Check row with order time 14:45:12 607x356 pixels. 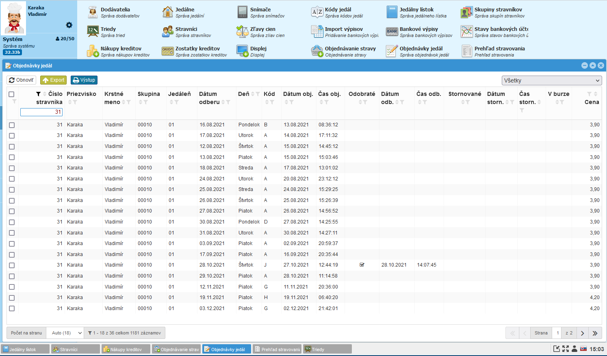pyautogui.click(x=12, y=147)
